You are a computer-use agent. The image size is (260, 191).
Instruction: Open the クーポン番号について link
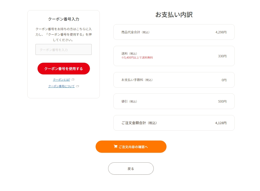coord(61,86)
